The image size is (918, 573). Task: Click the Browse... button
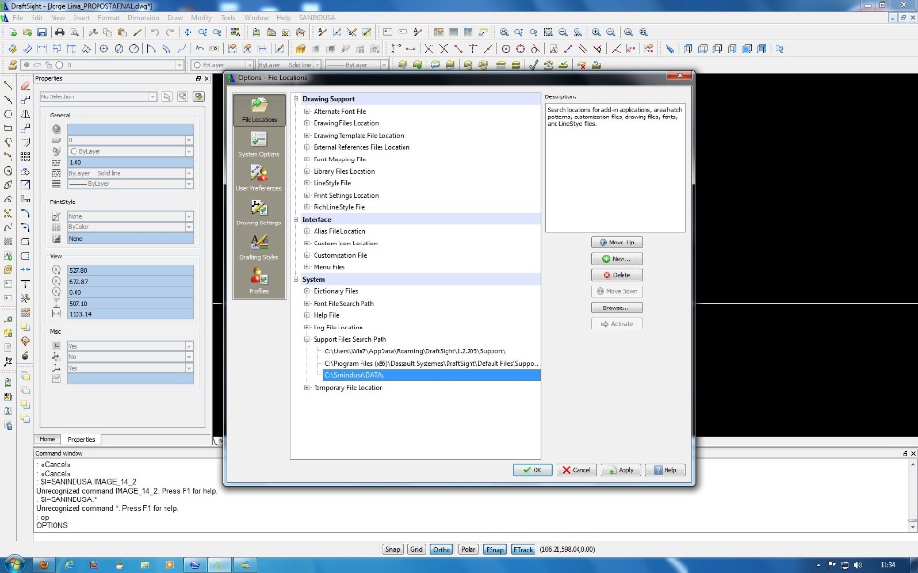(x=616, y=308)
